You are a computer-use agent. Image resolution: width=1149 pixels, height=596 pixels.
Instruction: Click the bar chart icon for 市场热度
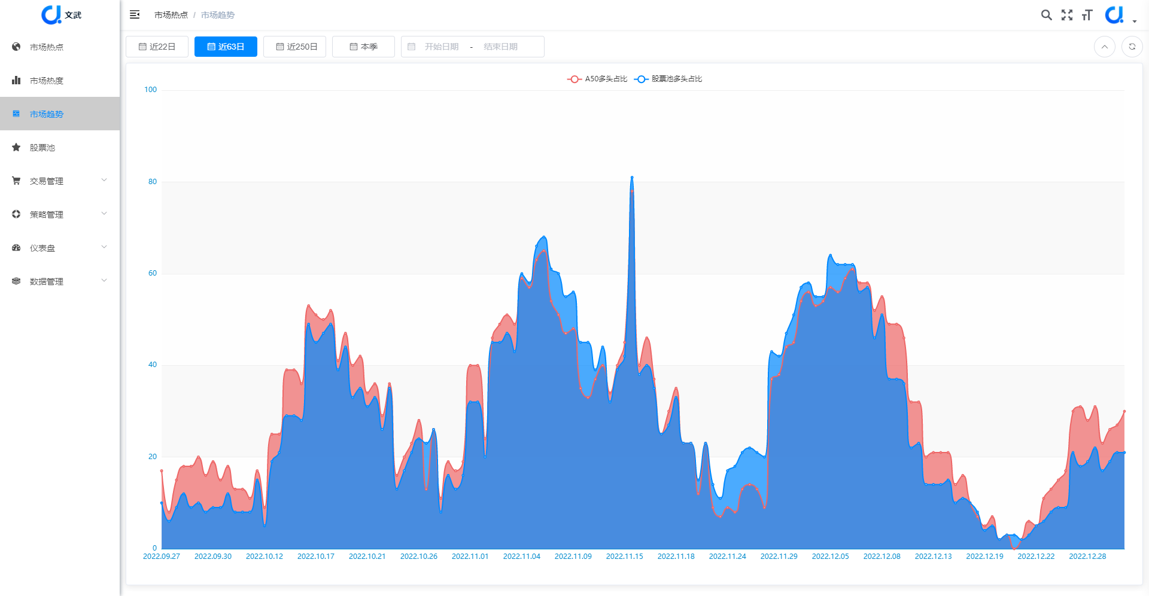tap(16, 80)
